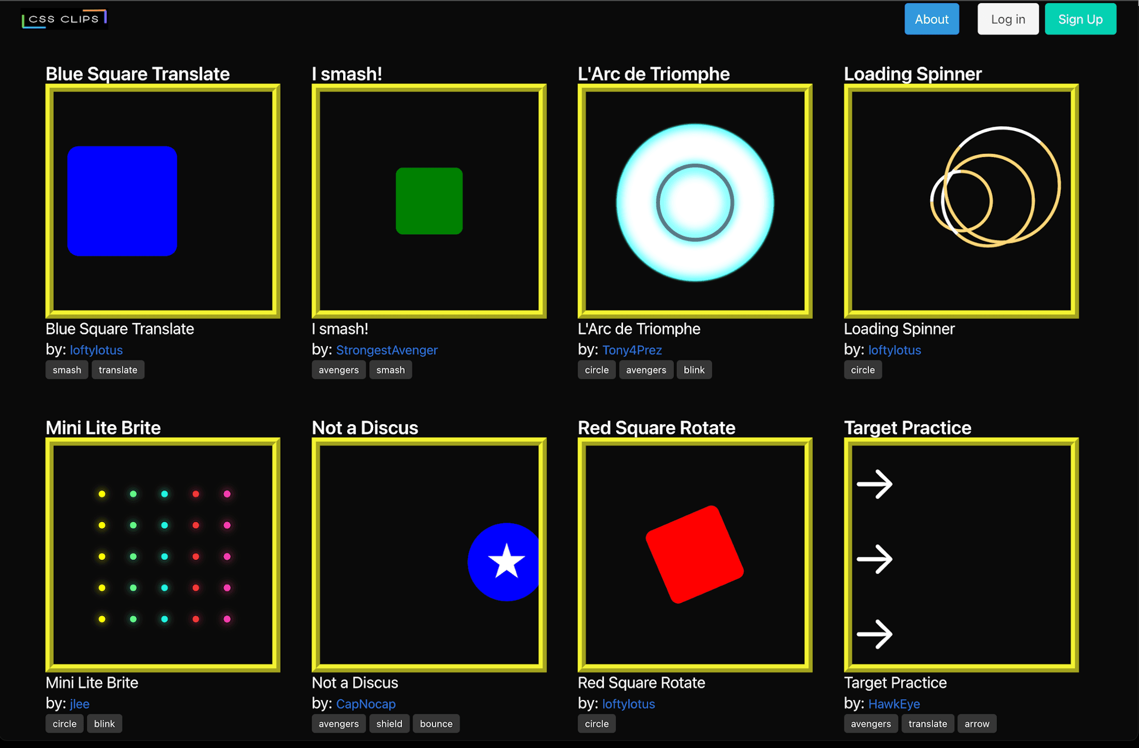
Task: Open Tony4Prez author profile
Action: 632,350
